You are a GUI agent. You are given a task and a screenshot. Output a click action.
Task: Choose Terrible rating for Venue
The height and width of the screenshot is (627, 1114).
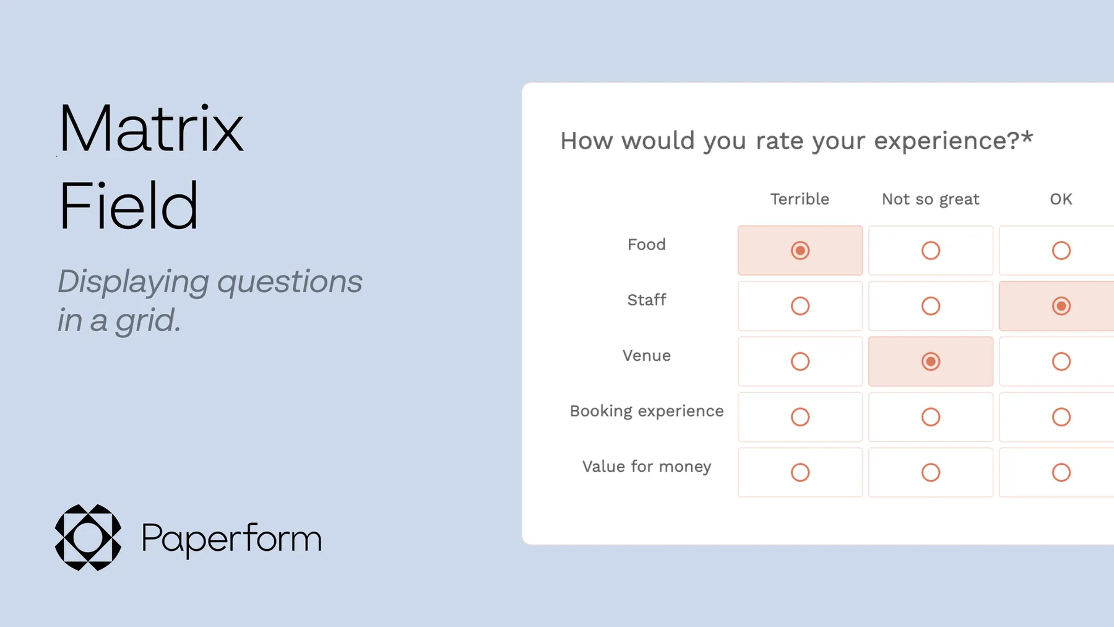pyautogui.click(x=800, y=361)
